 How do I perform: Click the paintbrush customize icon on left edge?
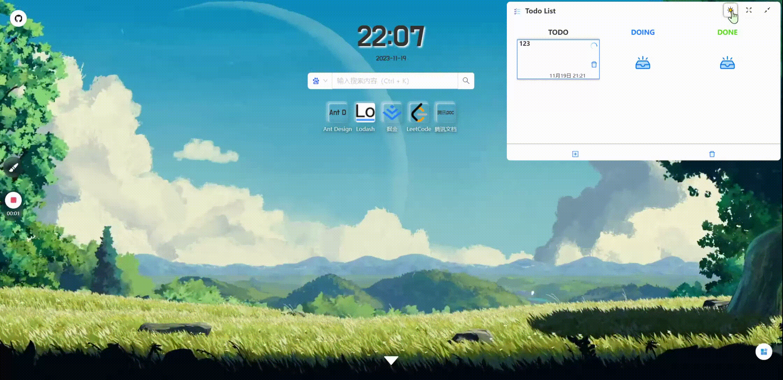[13, 168]
